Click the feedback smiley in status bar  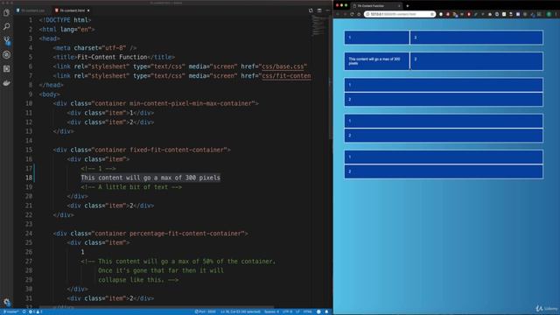tap(318, 311)
